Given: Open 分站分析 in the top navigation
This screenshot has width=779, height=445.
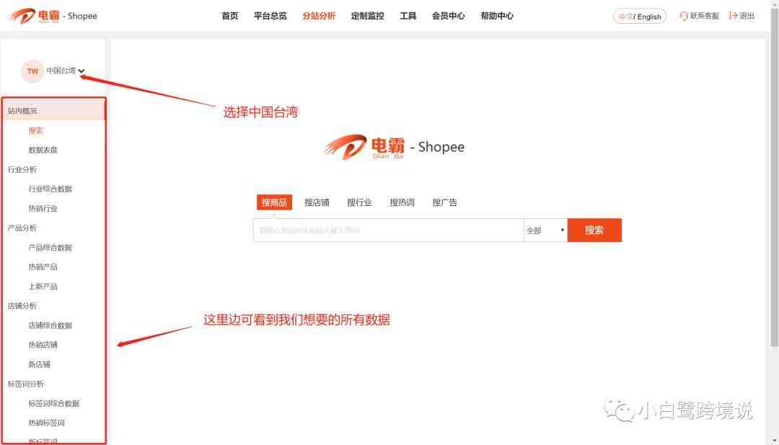Looking at the screenshot, I should pos(319,16).
